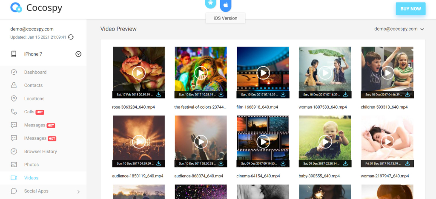Download woman-1807533_640.mp4 using its download icon
The width and height of the screenshot is (436, 199).
(x=345, y=94)
